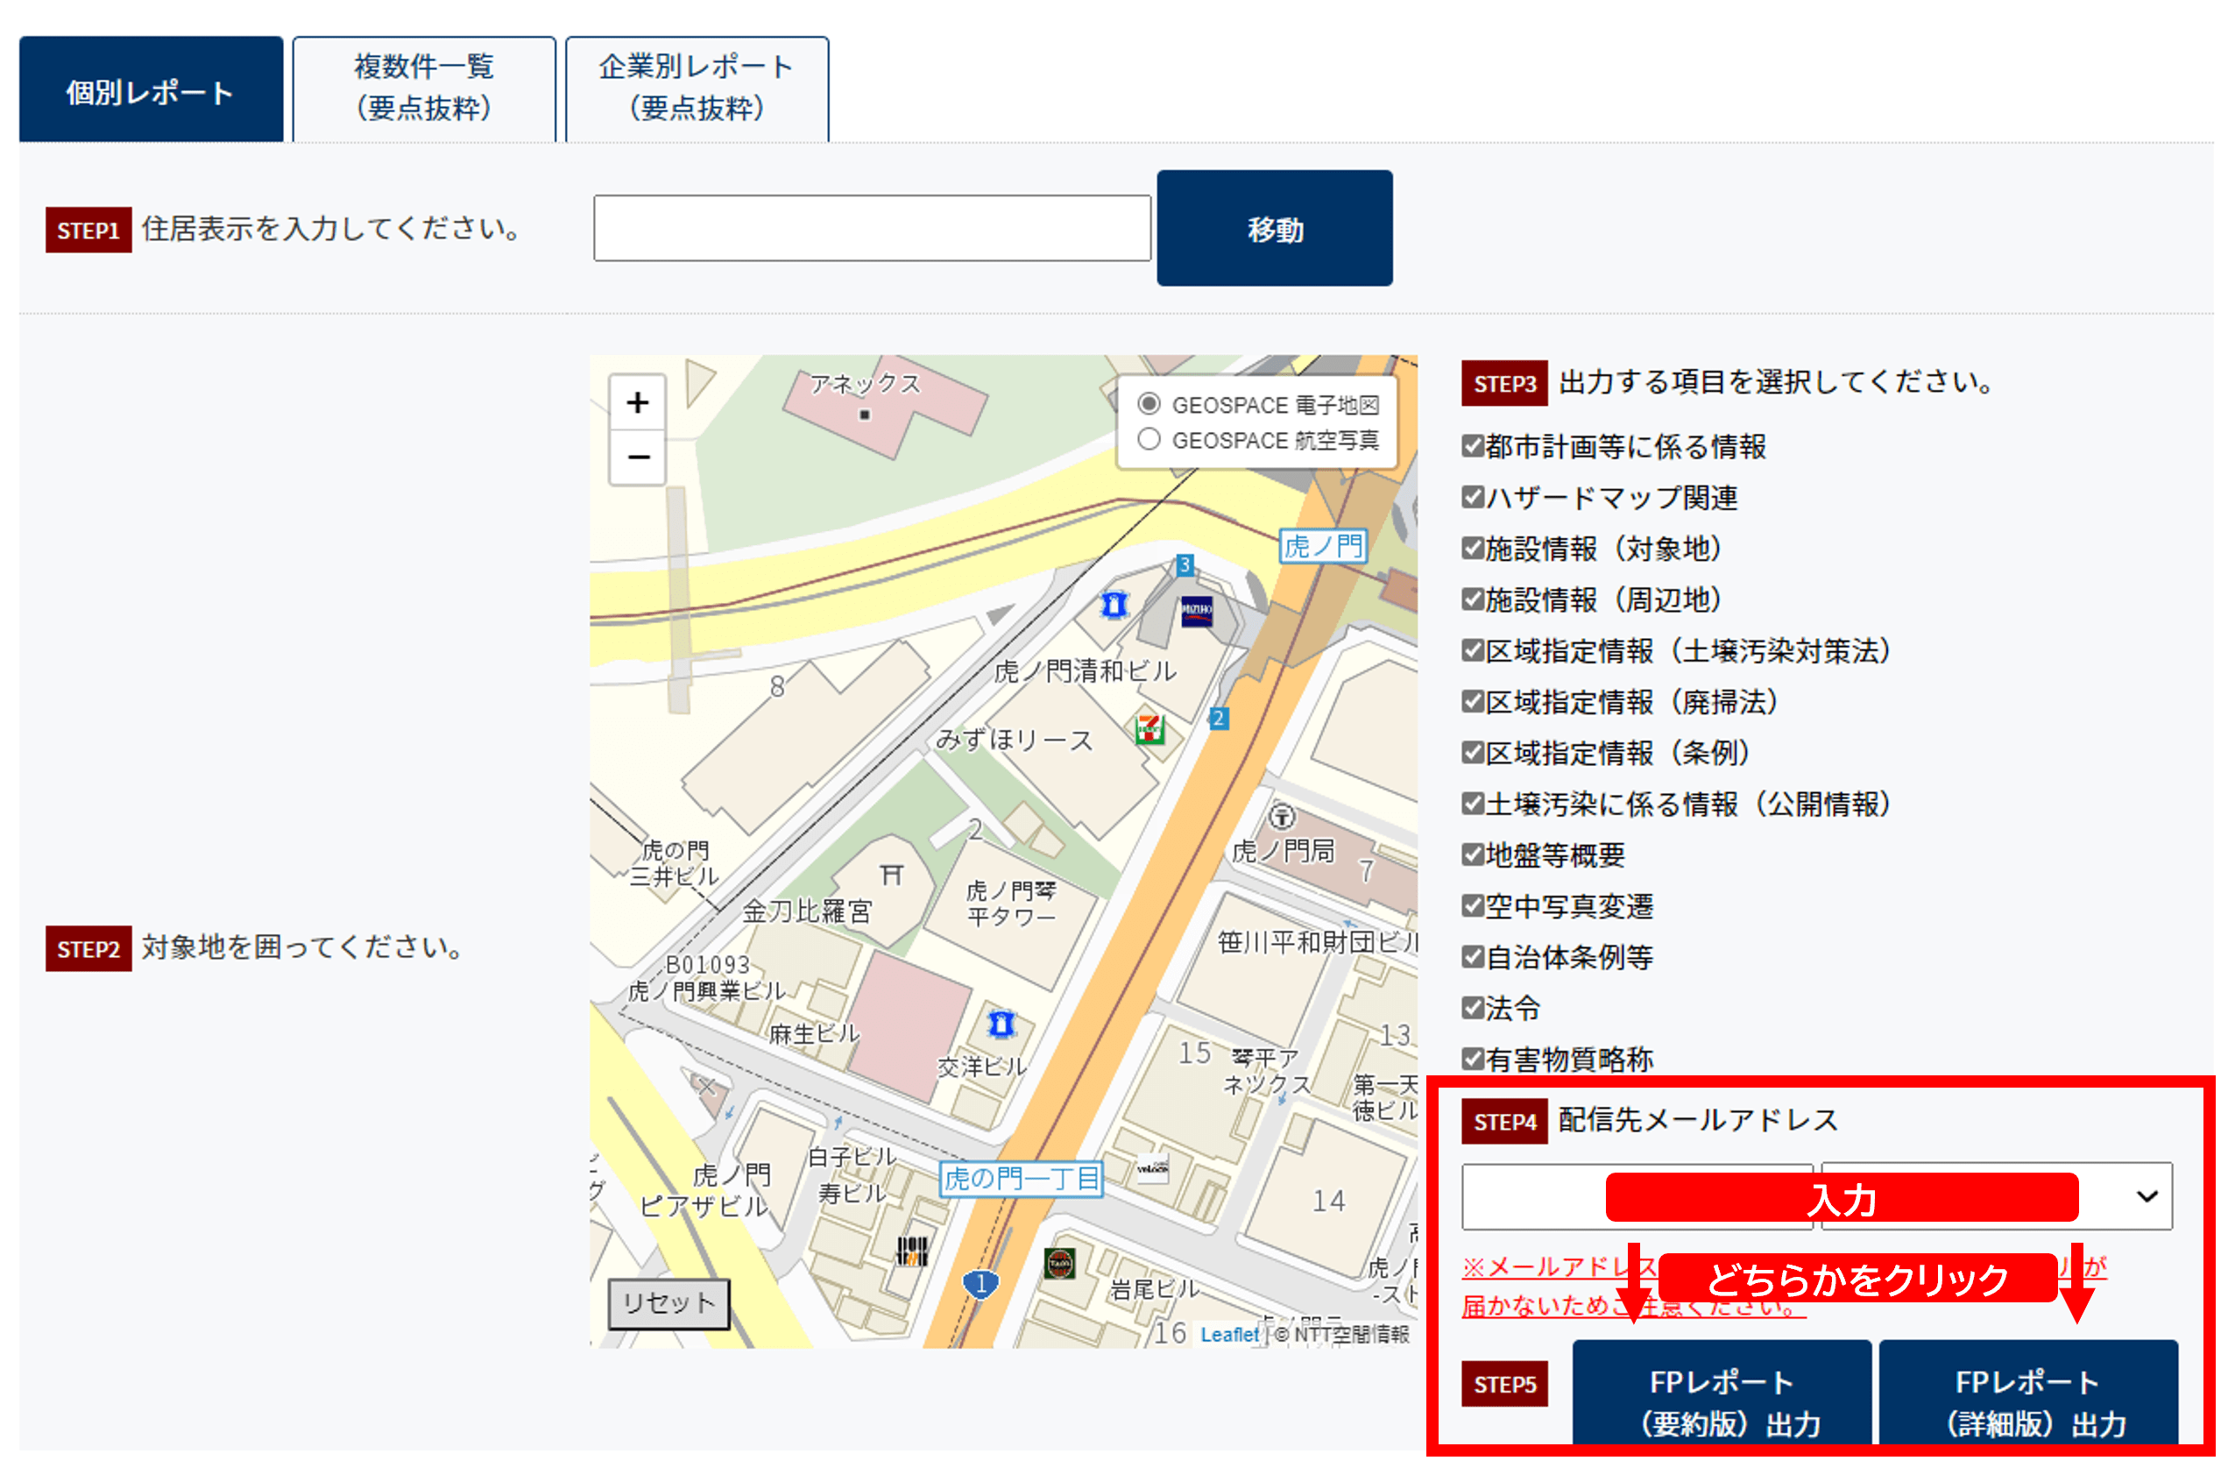Image resolution: width=2228 pixels, height=1482 pixels.
Task: Uncheck 法令 checkbox
Action: [1472, 1008]
